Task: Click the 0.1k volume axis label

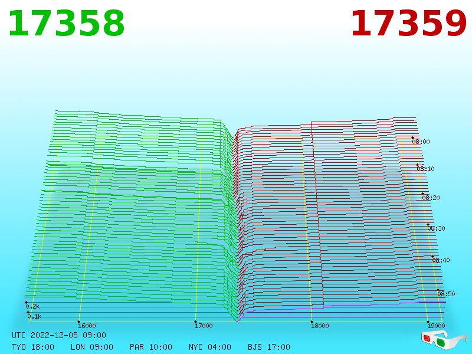Action: click(34, 316)
